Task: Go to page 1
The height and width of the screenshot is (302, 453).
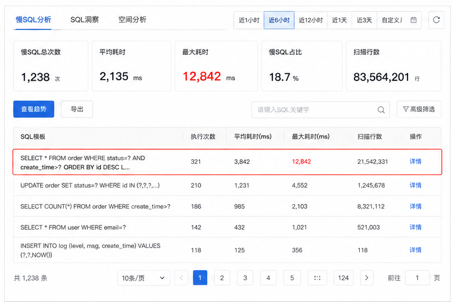Action: (200, 278)
